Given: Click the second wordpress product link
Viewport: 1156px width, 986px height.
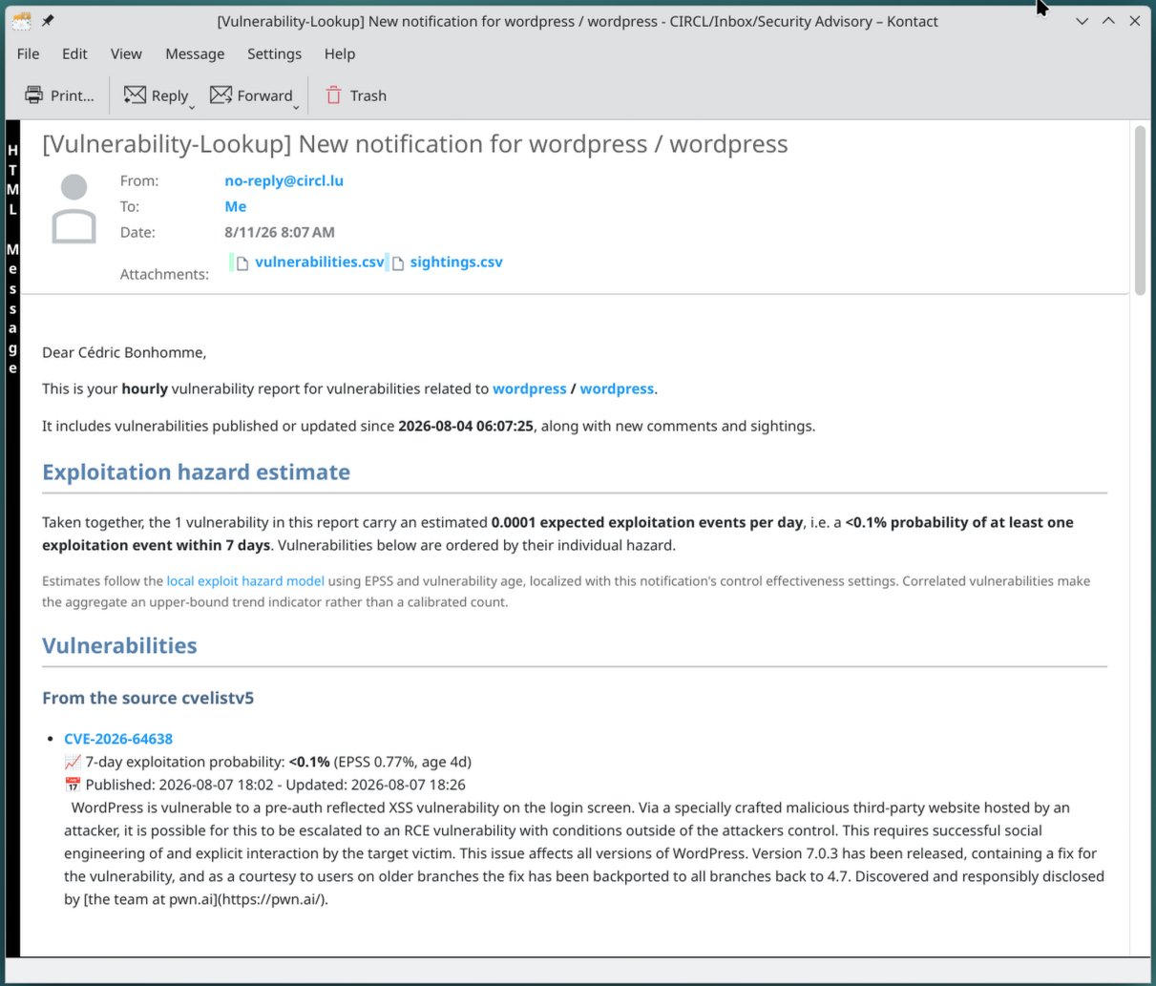Looking at the screenshot, I should click(617, 388).
